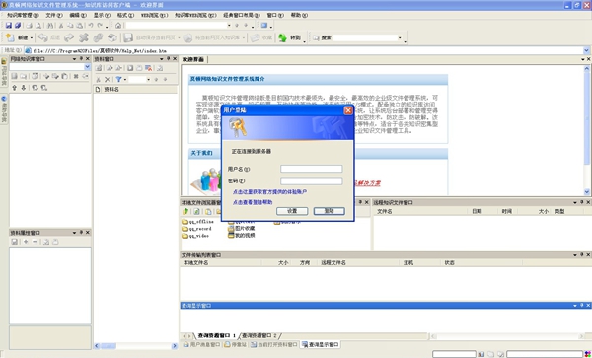This screenshot has width=592, height=358.
Task: Click the undo arrow icon
Action: click(x=91, y=26)
